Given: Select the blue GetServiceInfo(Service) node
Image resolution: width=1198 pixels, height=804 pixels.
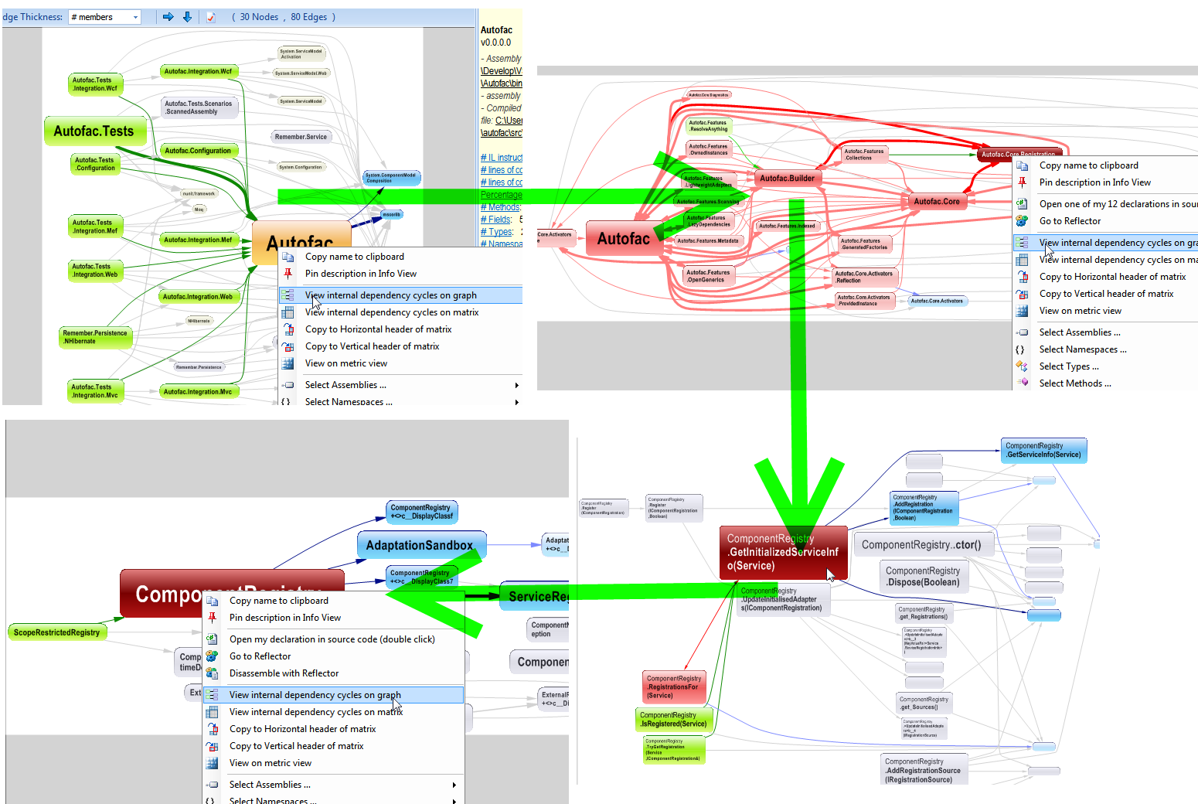Looking at the screenshot, I should (x=1044, y=451).
